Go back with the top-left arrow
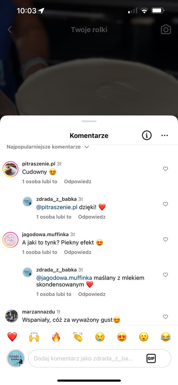This screenshot has width=178, height=385. [10, 30]
